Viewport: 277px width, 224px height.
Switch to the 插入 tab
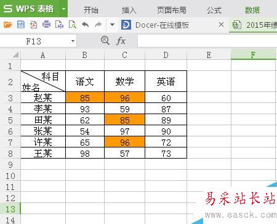point(129,10)
